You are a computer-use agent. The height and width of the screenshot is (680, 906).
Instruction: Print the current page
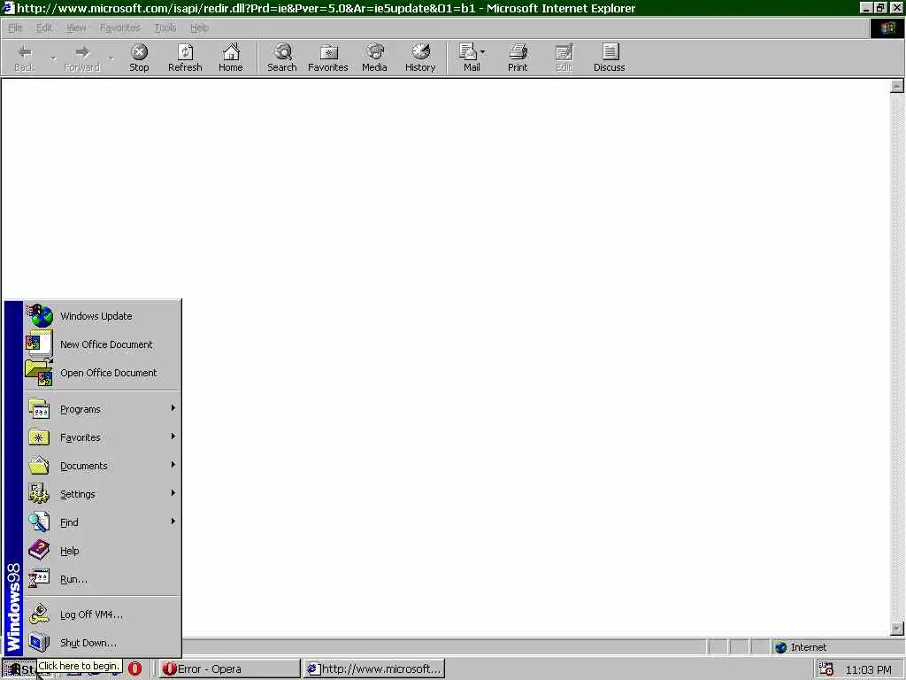(x=518, y=58)
